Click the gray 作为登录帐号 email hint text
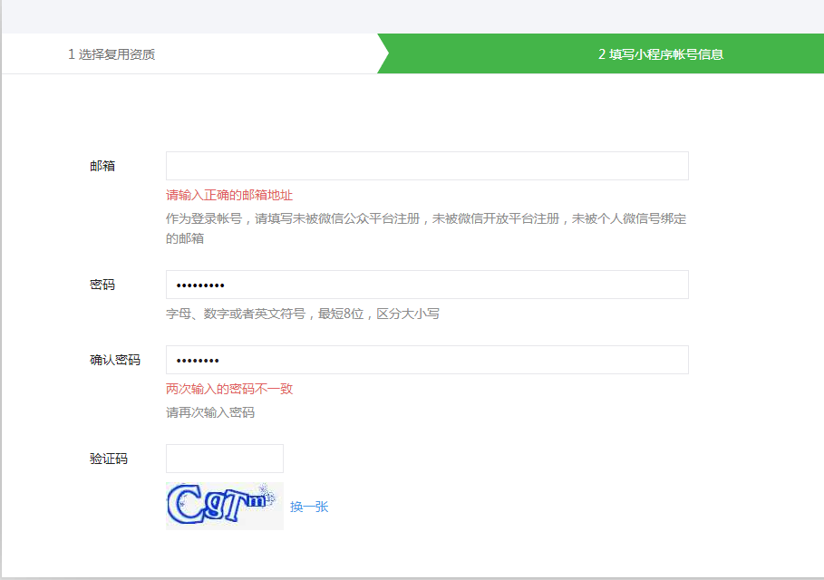This screenshot has height=580, width=824. (426, 218)
